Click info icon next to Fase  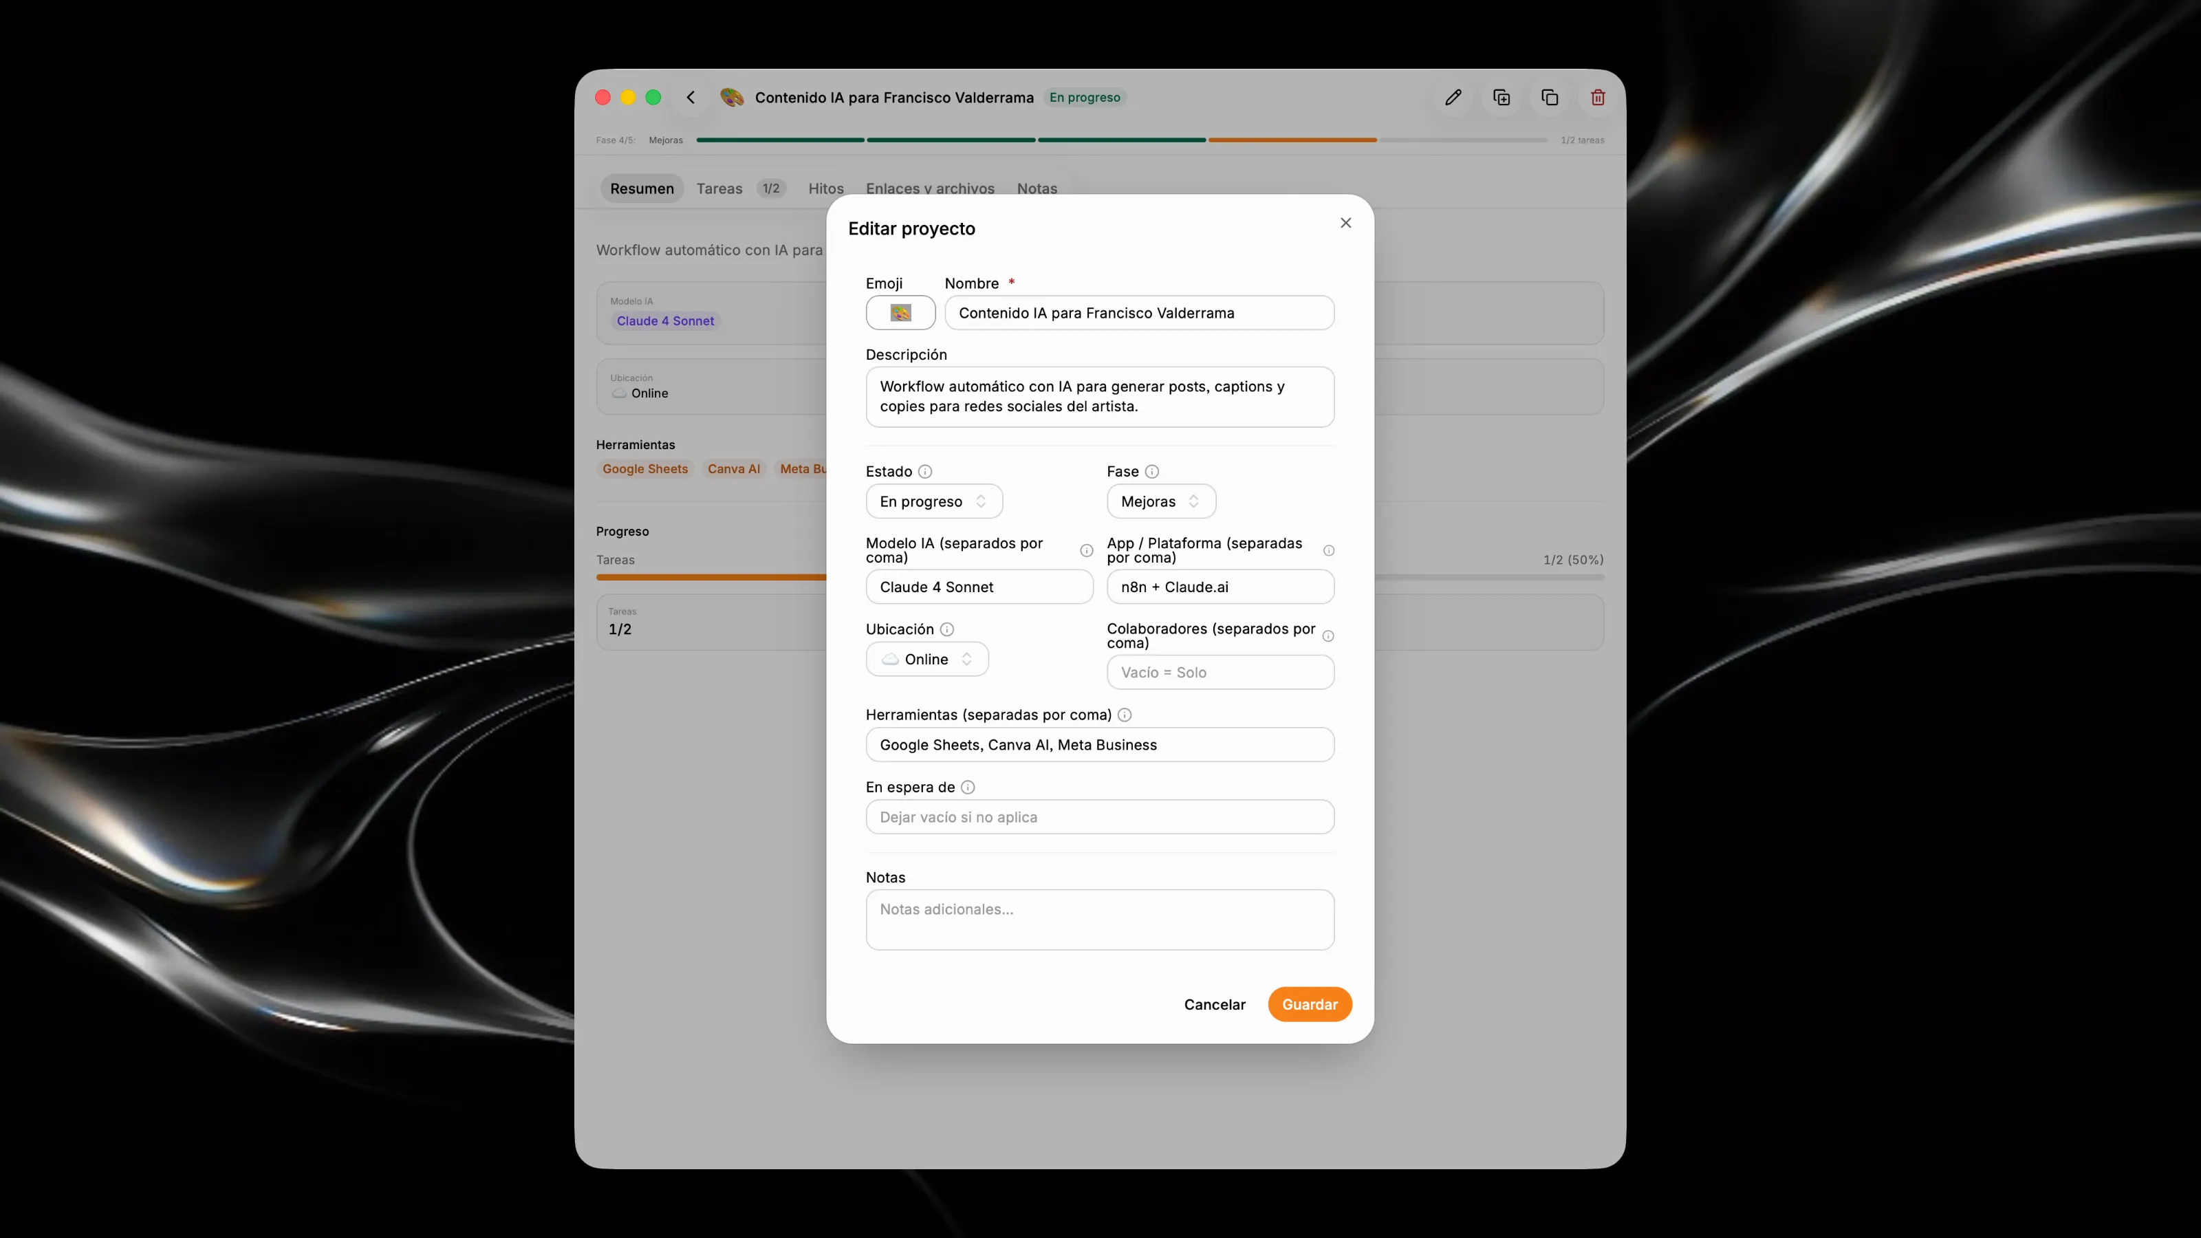(x=1152, y=472)
